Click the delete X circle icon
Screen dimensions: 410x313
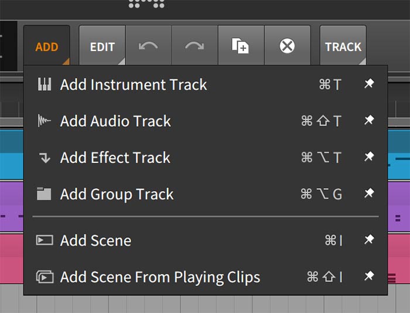[287, 46]
